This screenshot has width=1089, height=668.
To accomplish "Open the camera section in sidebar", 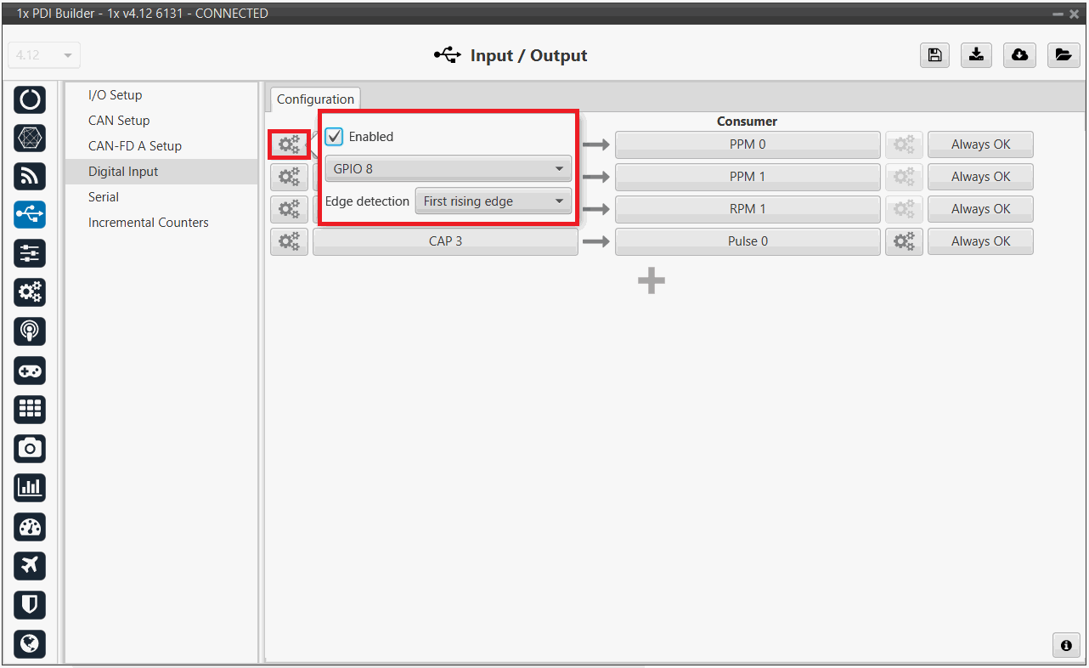I will (30, 448).
